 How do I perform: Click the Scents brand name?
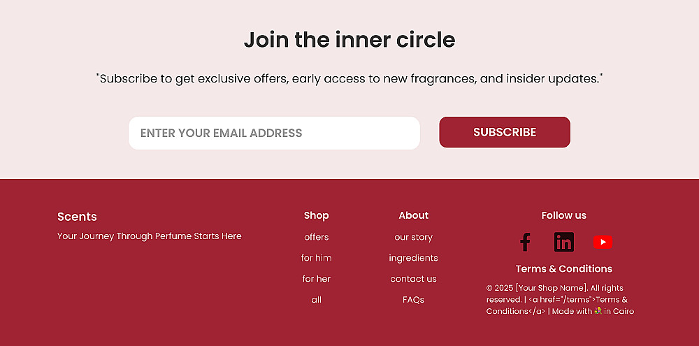77,217
